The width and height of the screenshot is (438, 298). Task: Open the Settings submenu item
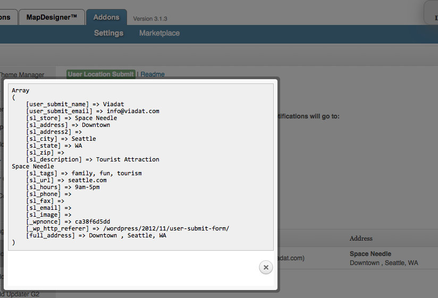click(x=108, y=33)
